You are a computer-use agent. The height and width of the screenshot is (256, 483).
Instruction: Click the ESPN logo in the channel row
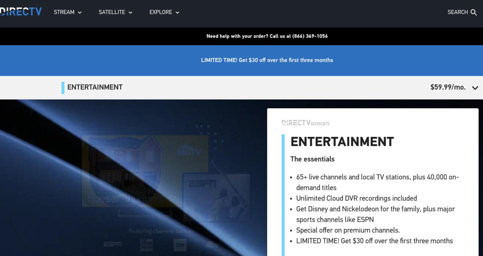click(112, 244)
